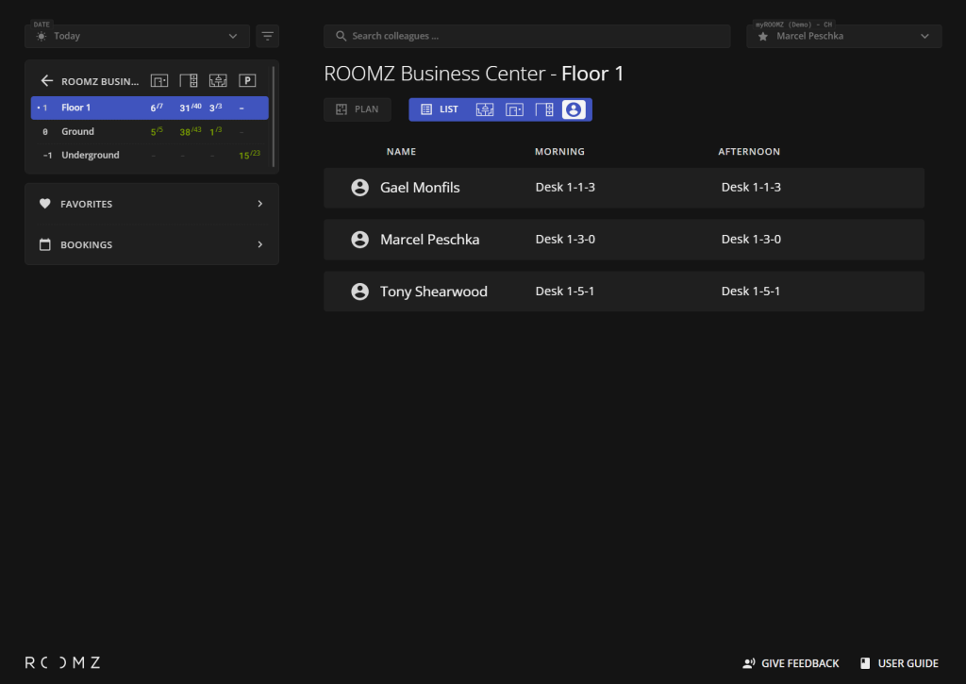The height and width of the screenshot is (684, 966).
Task: Toggle the people filter in the List toolbar
Action: 573,109
